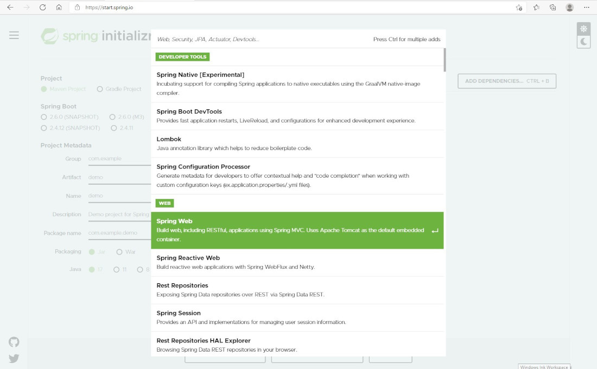Click the Add Dependencies button
This screenshot has width=597, height=369.
[507, 81]
